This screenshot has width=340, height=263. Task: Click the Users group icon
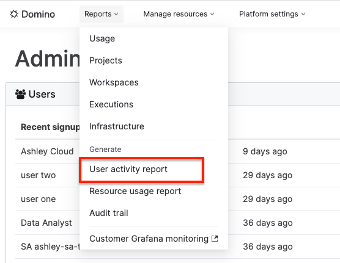point(20,94)
